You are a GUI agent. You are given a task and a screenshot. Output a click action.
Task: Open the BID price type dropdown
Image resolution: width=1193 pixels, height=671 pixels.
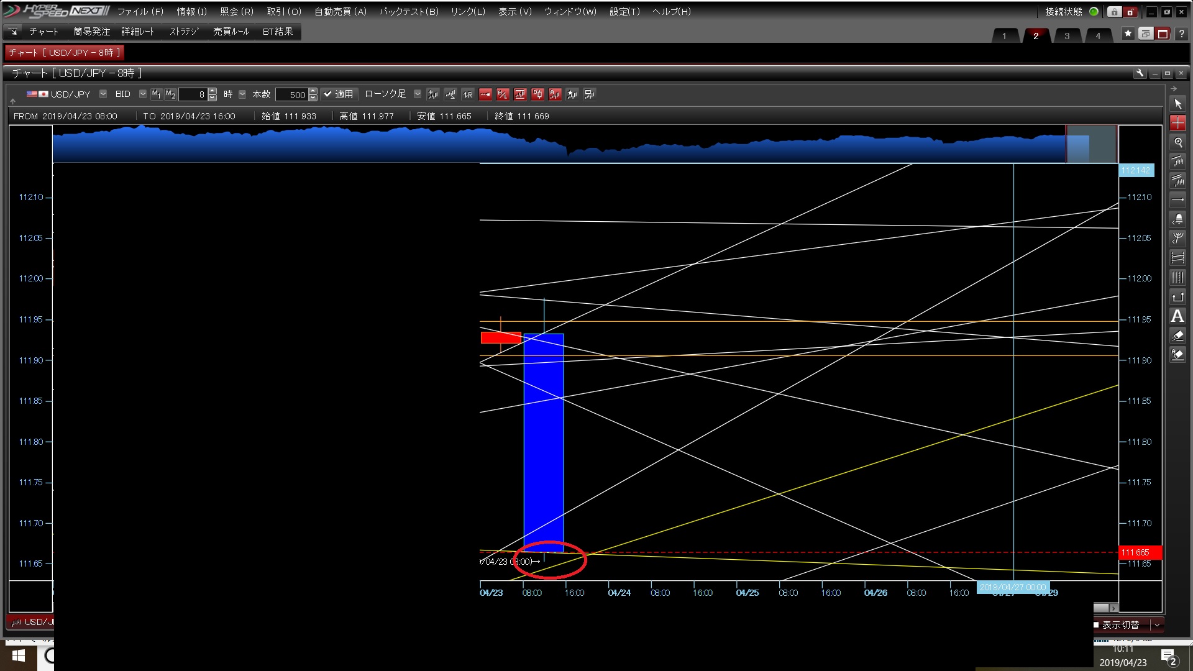click(142, 94)
